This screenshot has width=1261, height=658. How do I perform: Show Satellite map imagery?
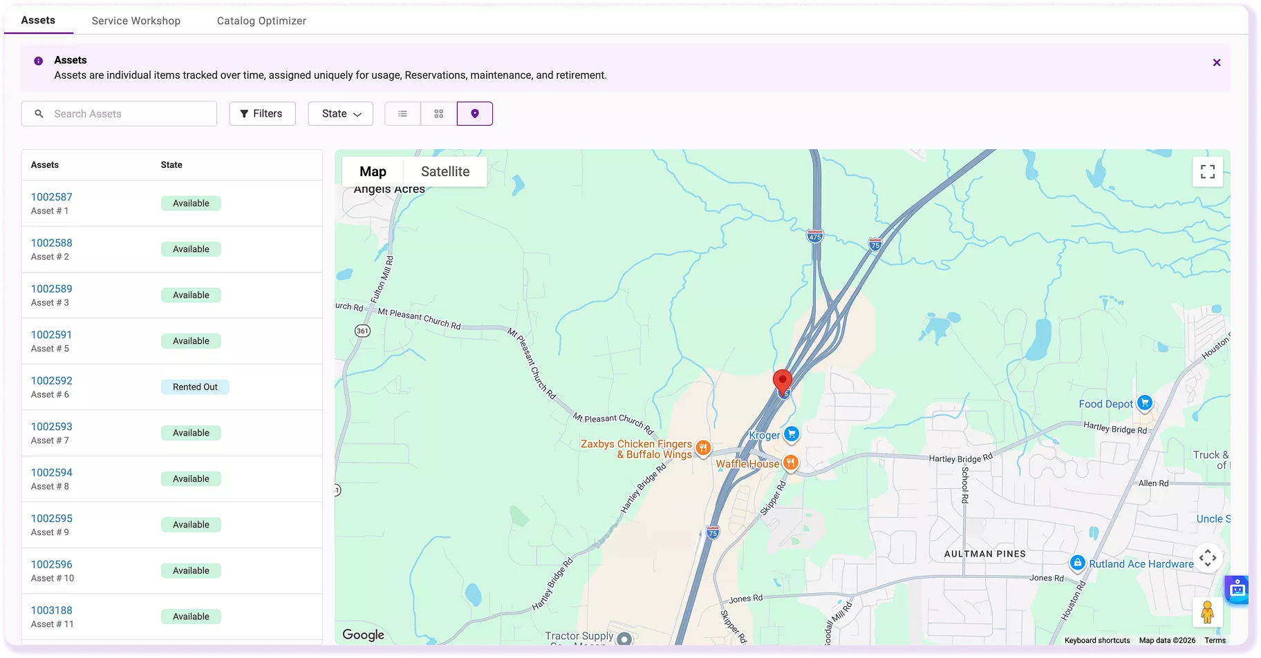click(445, 172)
